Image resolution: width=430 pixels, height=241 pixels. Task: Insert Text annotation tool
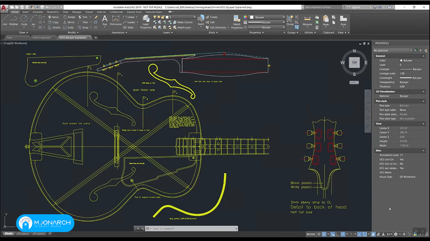coord(105,21)
